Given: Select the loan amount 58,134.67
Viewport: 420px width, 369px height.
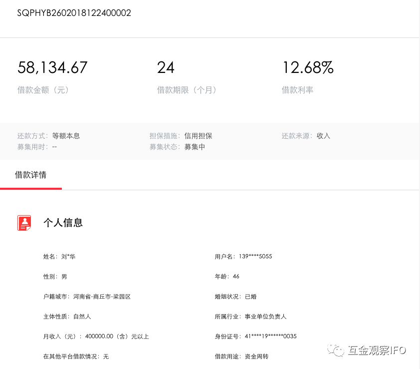Looking at the screenshot, I should pos(52,67).
